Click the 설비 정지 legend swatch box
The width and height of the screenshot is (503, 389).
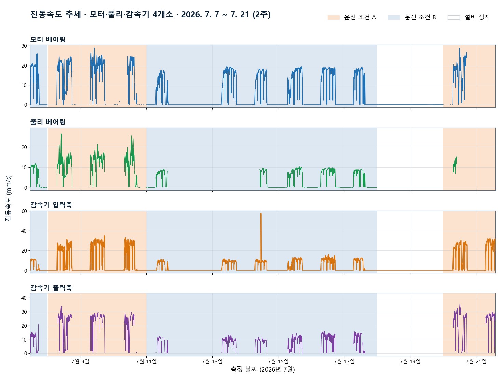(453, 17)
